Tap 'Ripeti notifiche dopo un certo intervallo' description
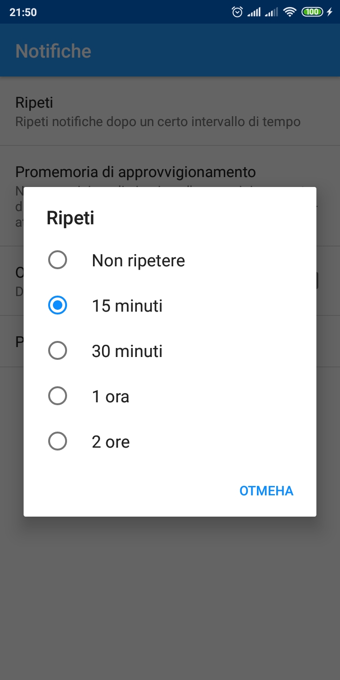The height and width of the screenshot is (680, 340). [x=158, y=122]
